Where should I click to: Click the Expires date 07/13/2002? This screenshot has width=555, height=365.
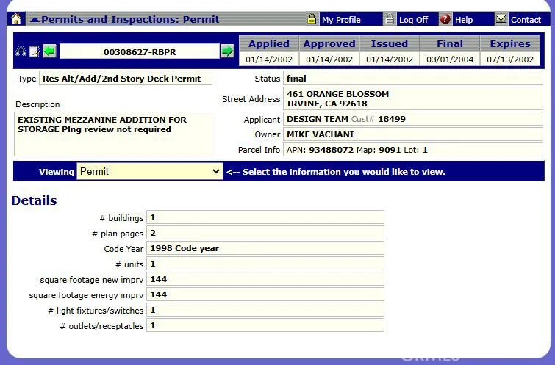point(510,59)
